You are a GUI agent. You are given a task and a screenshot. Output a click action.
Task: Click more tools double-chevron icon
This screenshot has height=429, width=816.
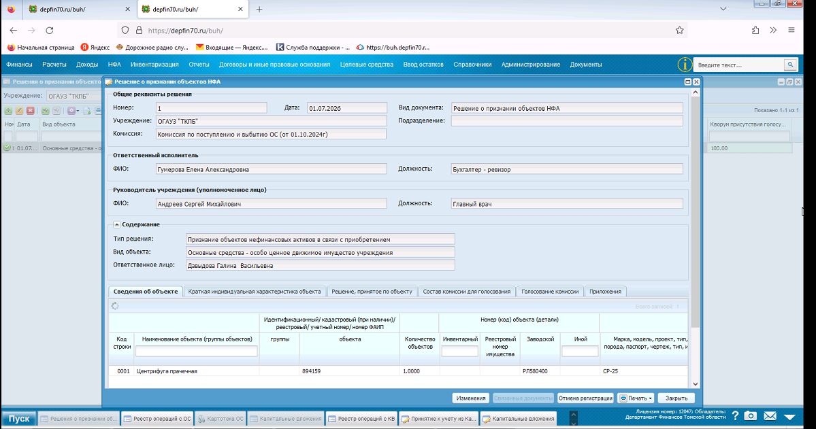[x=773, y=30]
